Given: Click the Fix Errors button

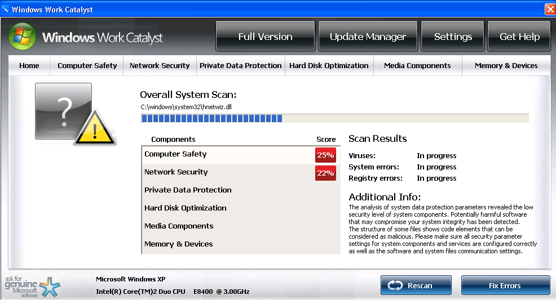Looking at the screenshot, I should click(x=505, y=285).
